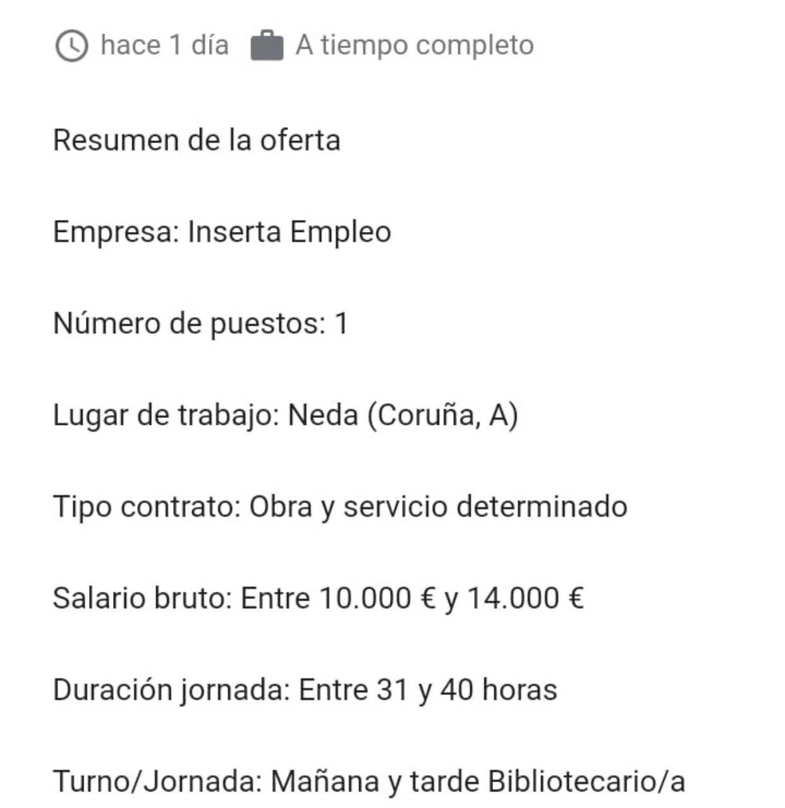Select the 'Neda (Coruña, A)' location text
785x808 pixels.
403,415
